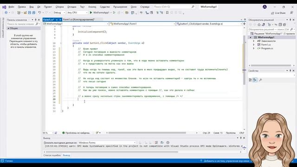Viewport: 297px width, 167px height.
Task: Click the output pane horizontal scrollbar
Action: 112,152
